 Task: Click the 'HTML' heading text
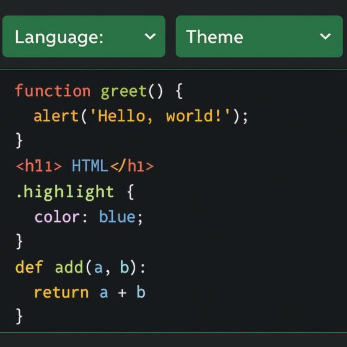tap(90, 165)
